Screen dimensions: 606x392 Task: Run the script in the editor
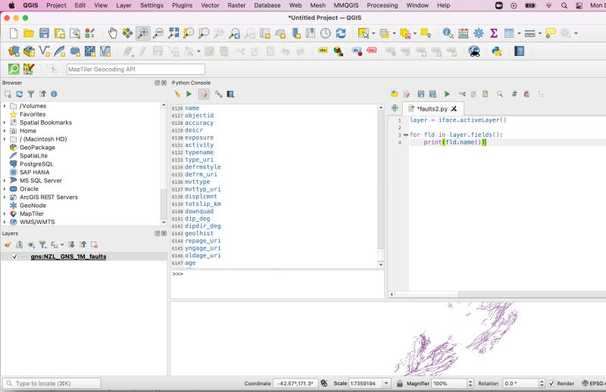(x=447, y=94)
